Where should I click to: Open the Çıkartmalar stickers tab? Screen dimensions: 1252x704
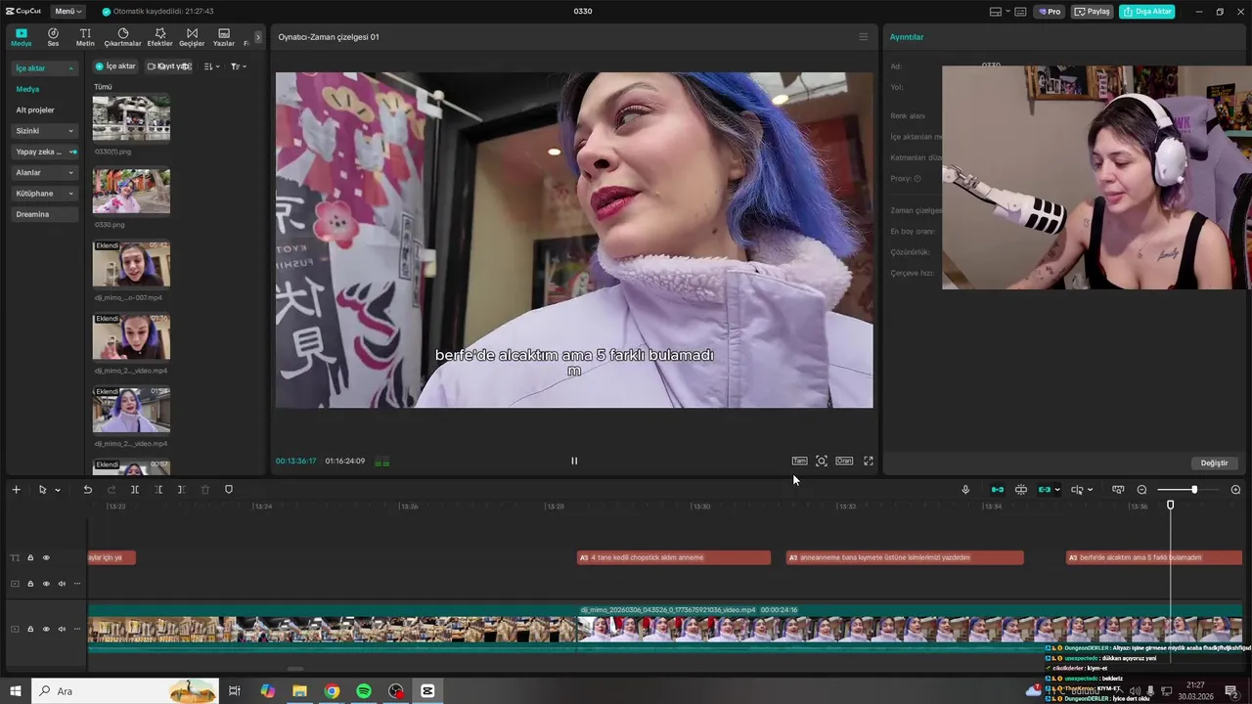[122, 37]
